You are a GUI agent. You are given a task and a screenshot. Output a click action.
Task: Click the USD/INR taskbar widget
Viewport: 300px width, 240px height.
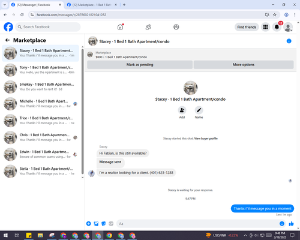pos(222,235)
